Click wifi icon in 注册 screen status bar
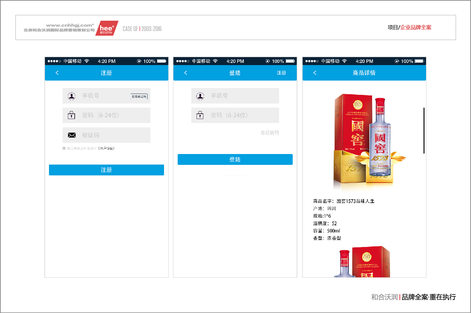The image size is (471, 313). tap(87, 61)
